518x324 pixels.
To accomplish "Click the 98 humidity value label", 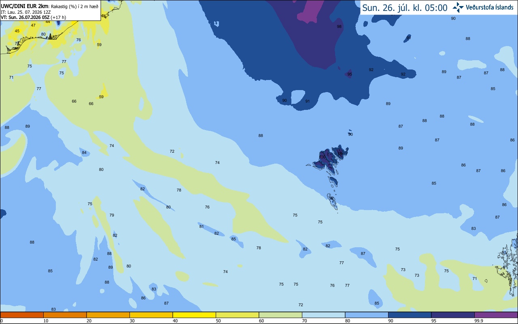I will click(339, 26).
